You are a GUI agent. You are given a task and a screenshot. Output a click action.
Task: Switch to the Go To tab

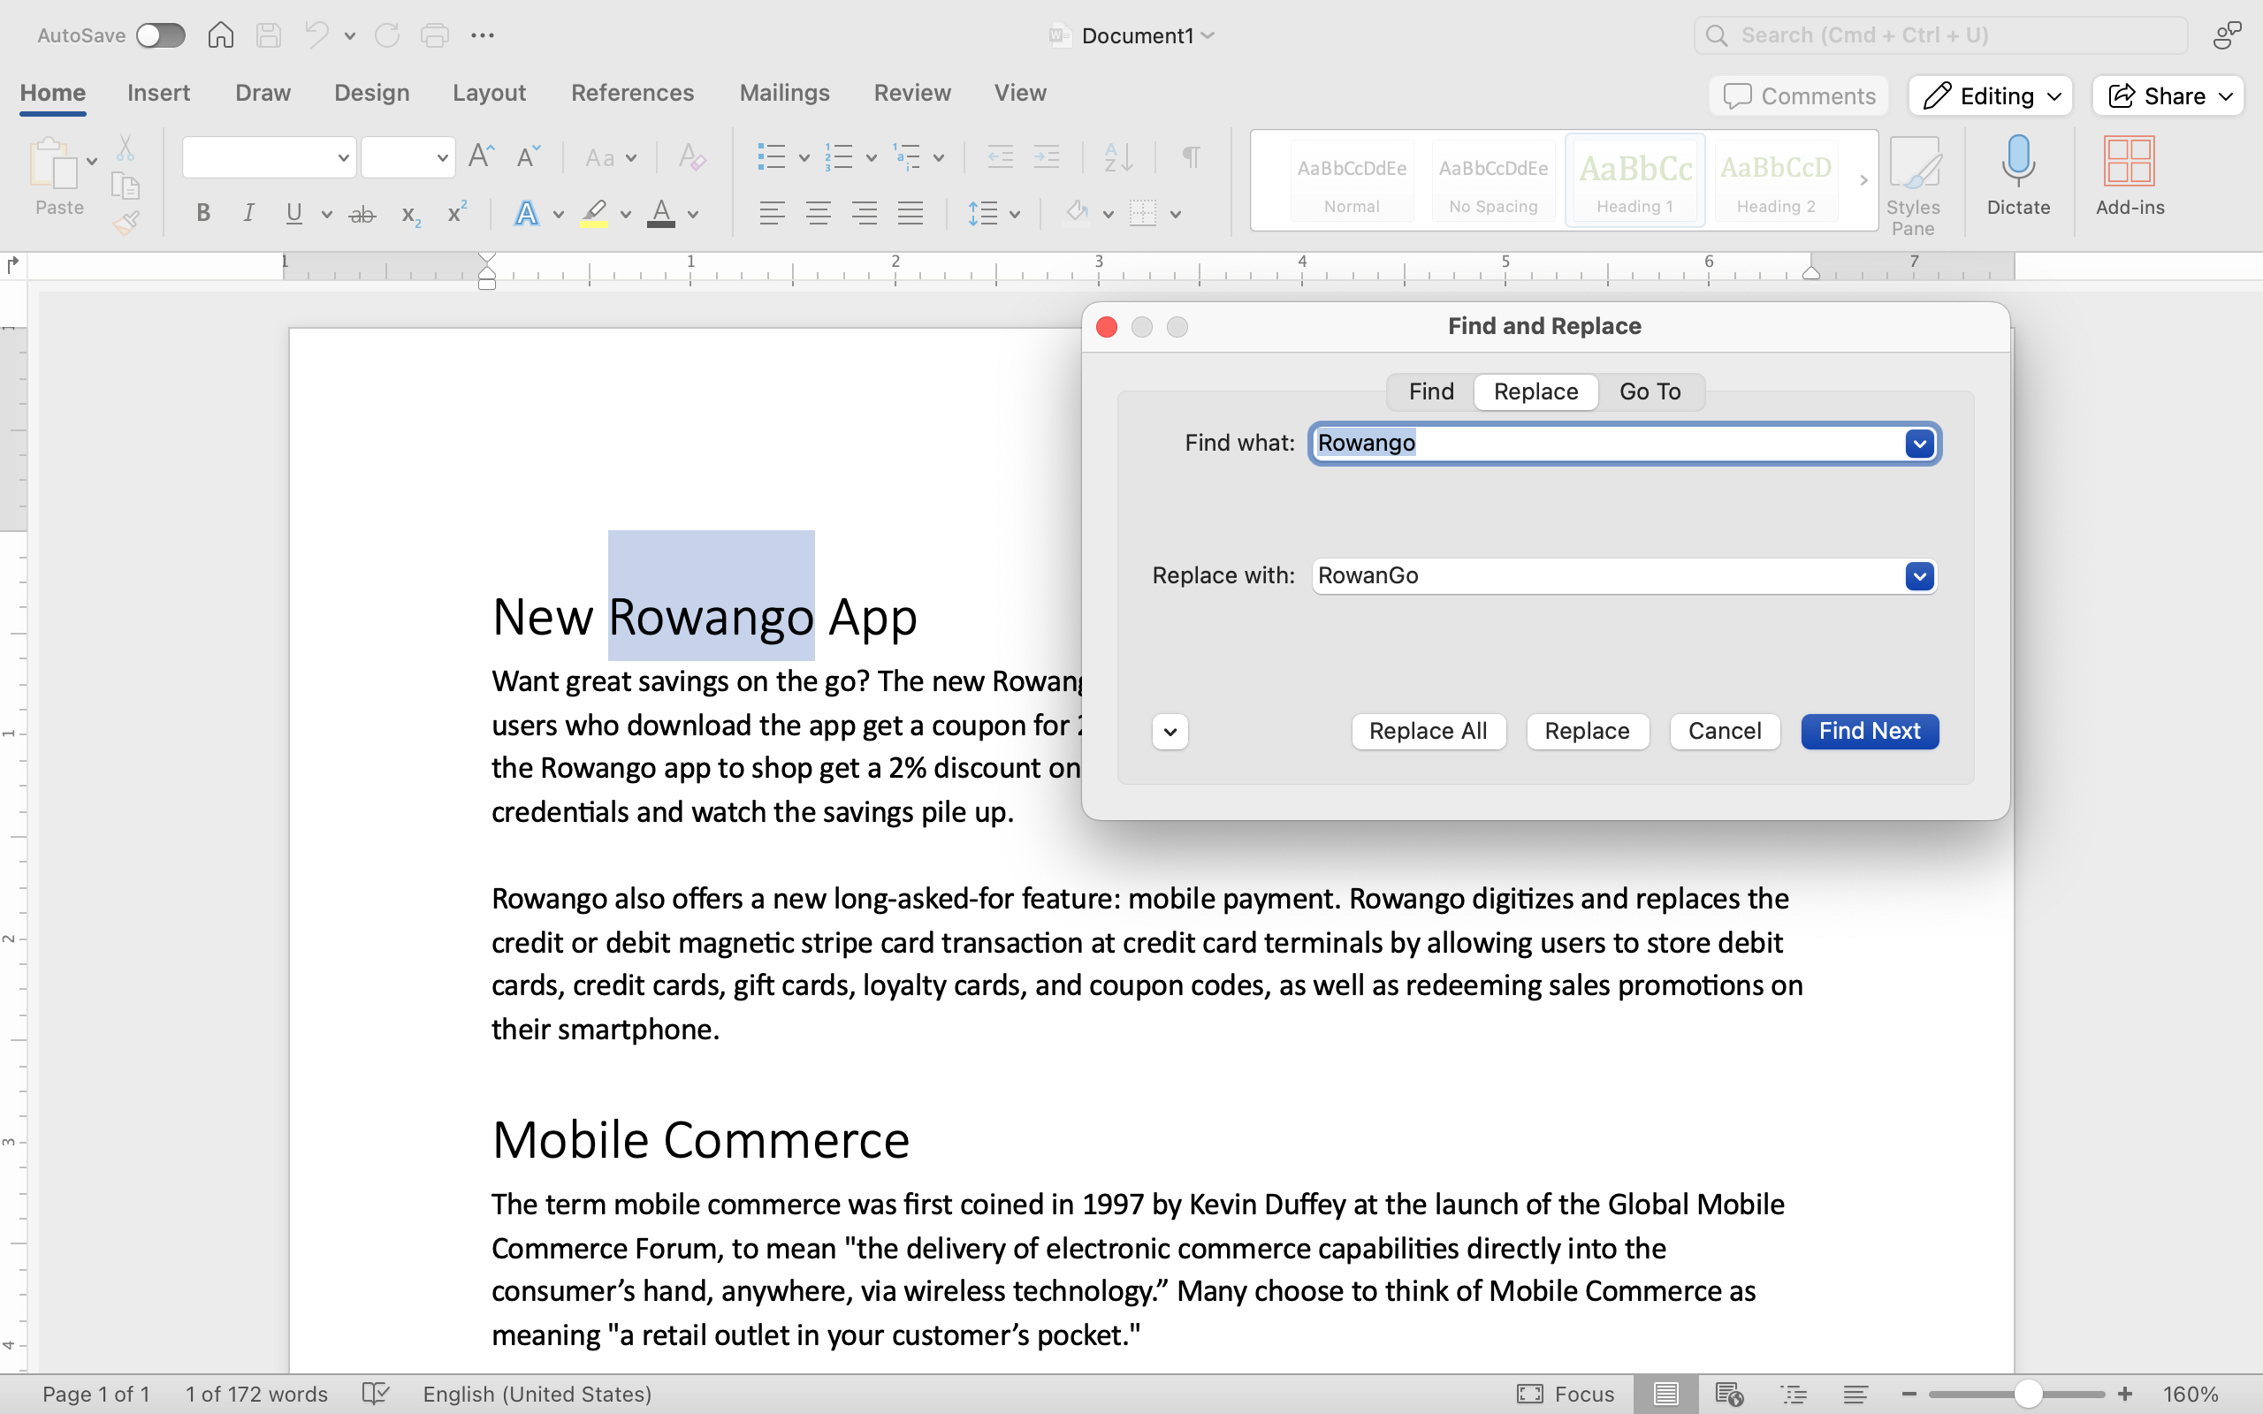point(1650,392)
